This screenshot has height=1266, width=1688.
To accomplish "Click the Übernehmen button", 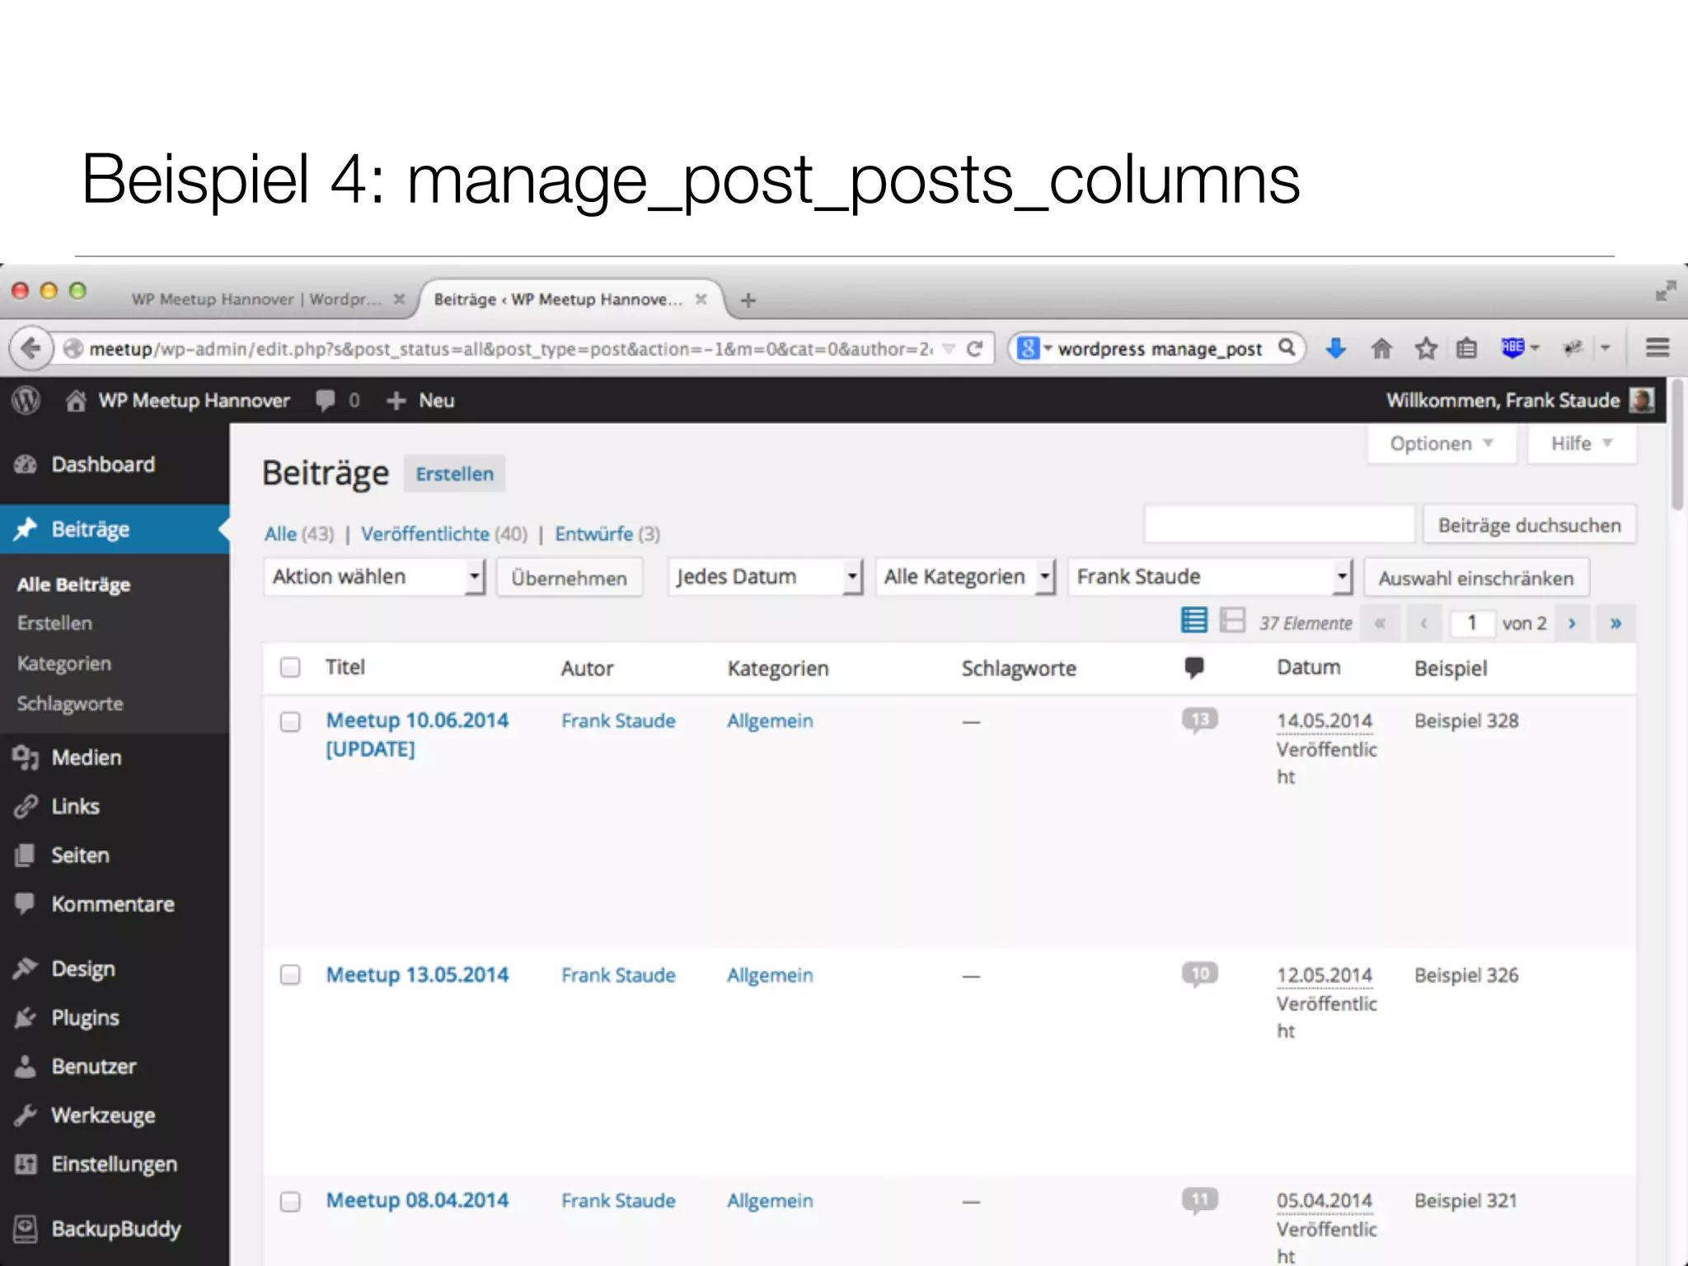I will point(569,578).
